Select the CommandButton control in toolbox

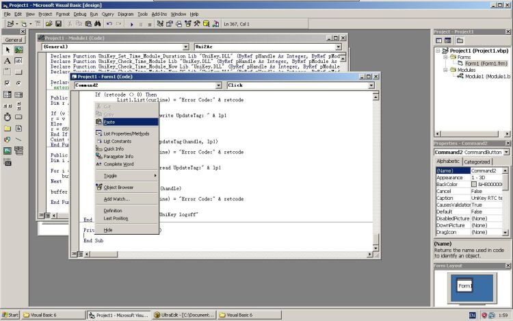18,72
